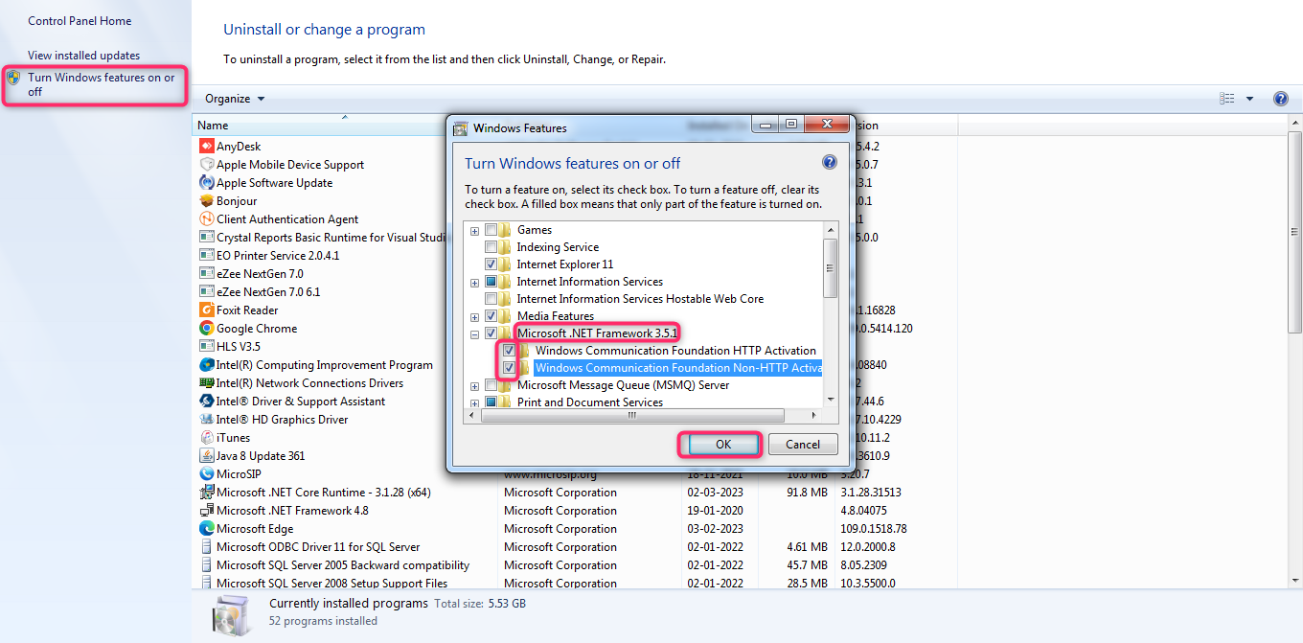Collapse the Microsoft .NET Framework 3.5.1 node
The height and width of the screenshot is (643, 1303).
(474, 333)
